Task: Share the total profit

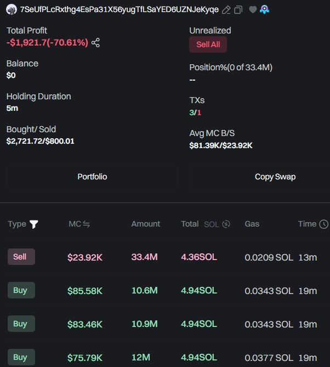Action: 95,43
